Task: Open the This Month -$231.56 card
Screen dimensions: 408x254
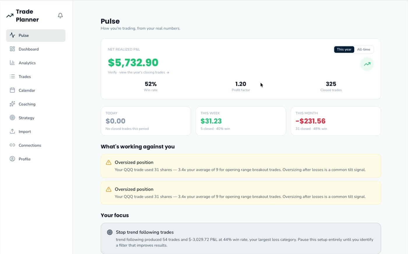Action: [x=336, y=121]
